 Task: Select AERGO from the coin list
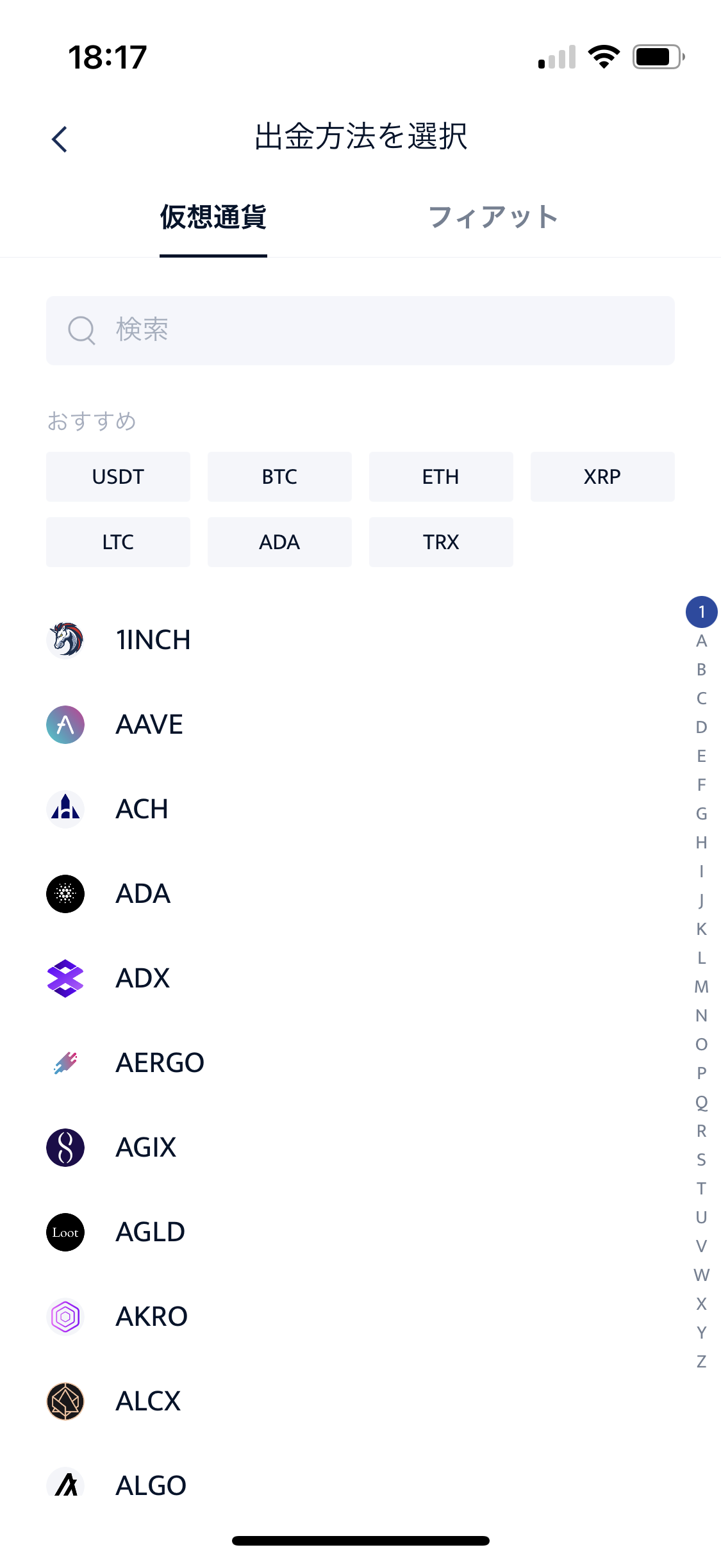160,1062
